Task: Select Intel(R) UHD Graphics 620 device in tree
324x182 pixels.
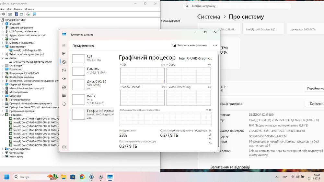Action: coord(27,50)
